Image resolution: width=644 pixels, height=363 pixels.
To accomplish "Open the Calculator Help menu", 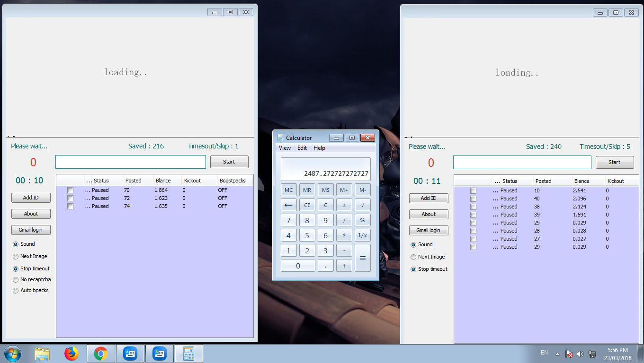I will tap(319, 148).
